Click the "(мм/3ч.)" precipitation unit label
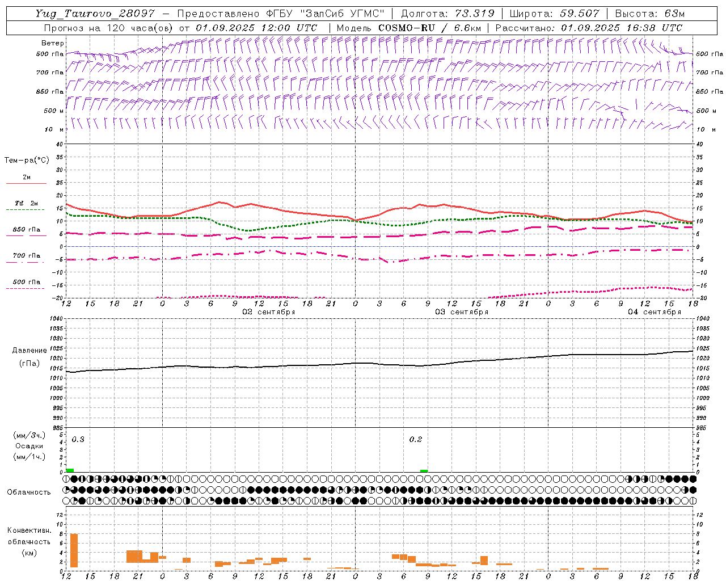726x581 pixels. pyautogui.click(x=29, y=435)
